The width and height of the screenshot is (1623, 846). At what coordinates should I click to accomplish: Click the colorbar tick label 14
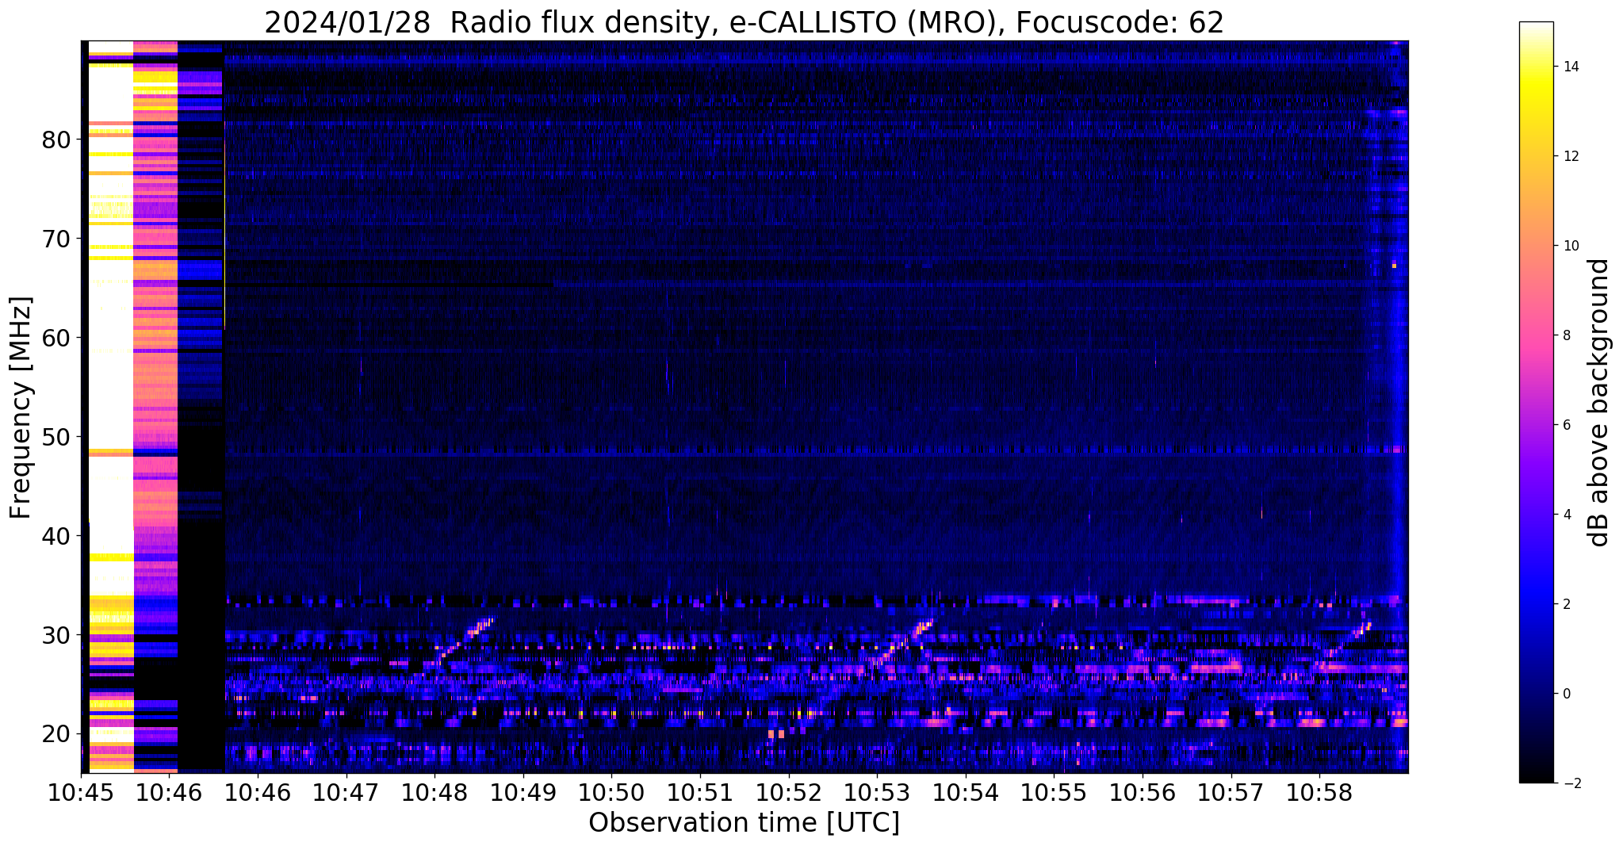[x=1570, y=67]
